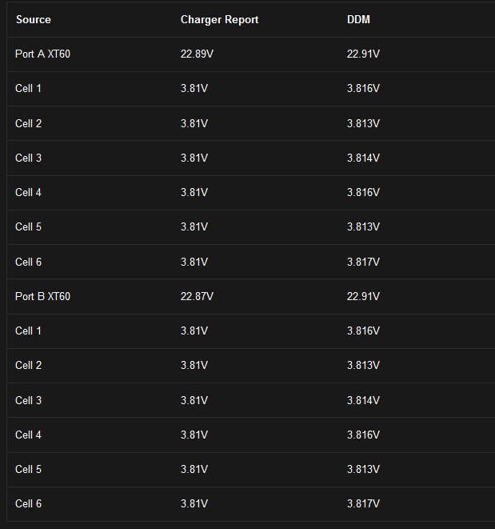
Task: Click Cell 2 label in Port B group
Action: 28,365
